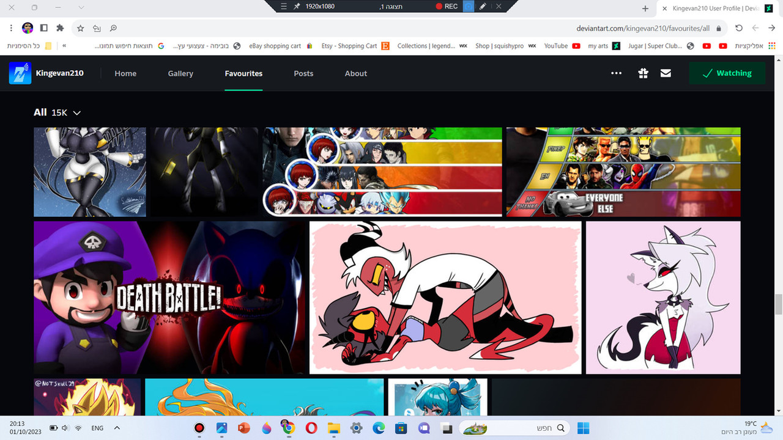Click the browser back arrow icon

pyautogui.click(x=755, y=28)
